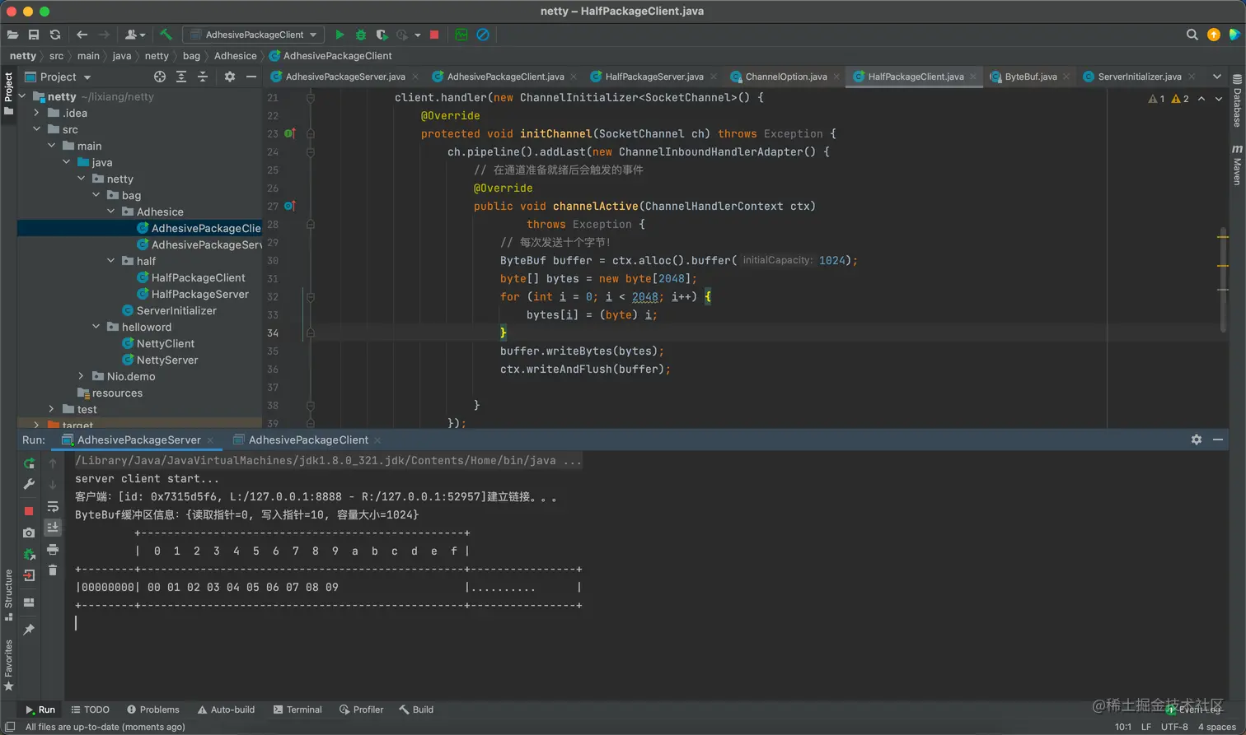Click the UTF-8 encoding status widget
The image size is (1246, 735).
[1174, 727]
